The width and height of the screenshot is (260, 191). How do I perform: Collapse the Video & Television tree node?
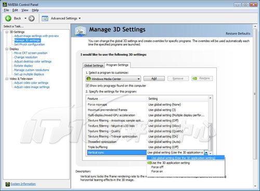[7, 79]
